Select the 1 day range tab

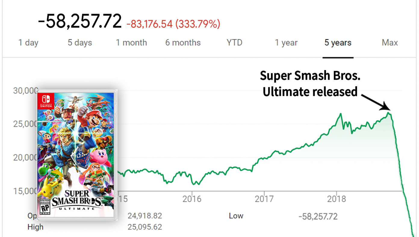click(x=28, y=43)
